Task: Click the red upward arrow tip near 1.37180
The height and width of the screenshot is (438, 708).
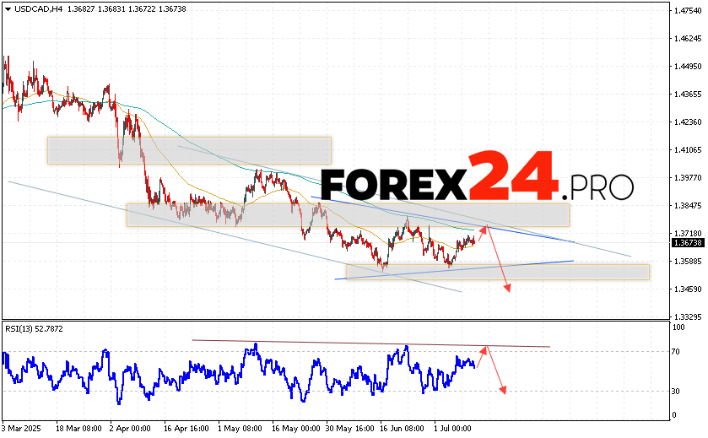Action: (x=485, y=226)
